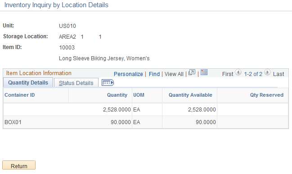The image size is (292, 174).
Task: Click the Item Location Information grid title
Action: tap(39, 73)
